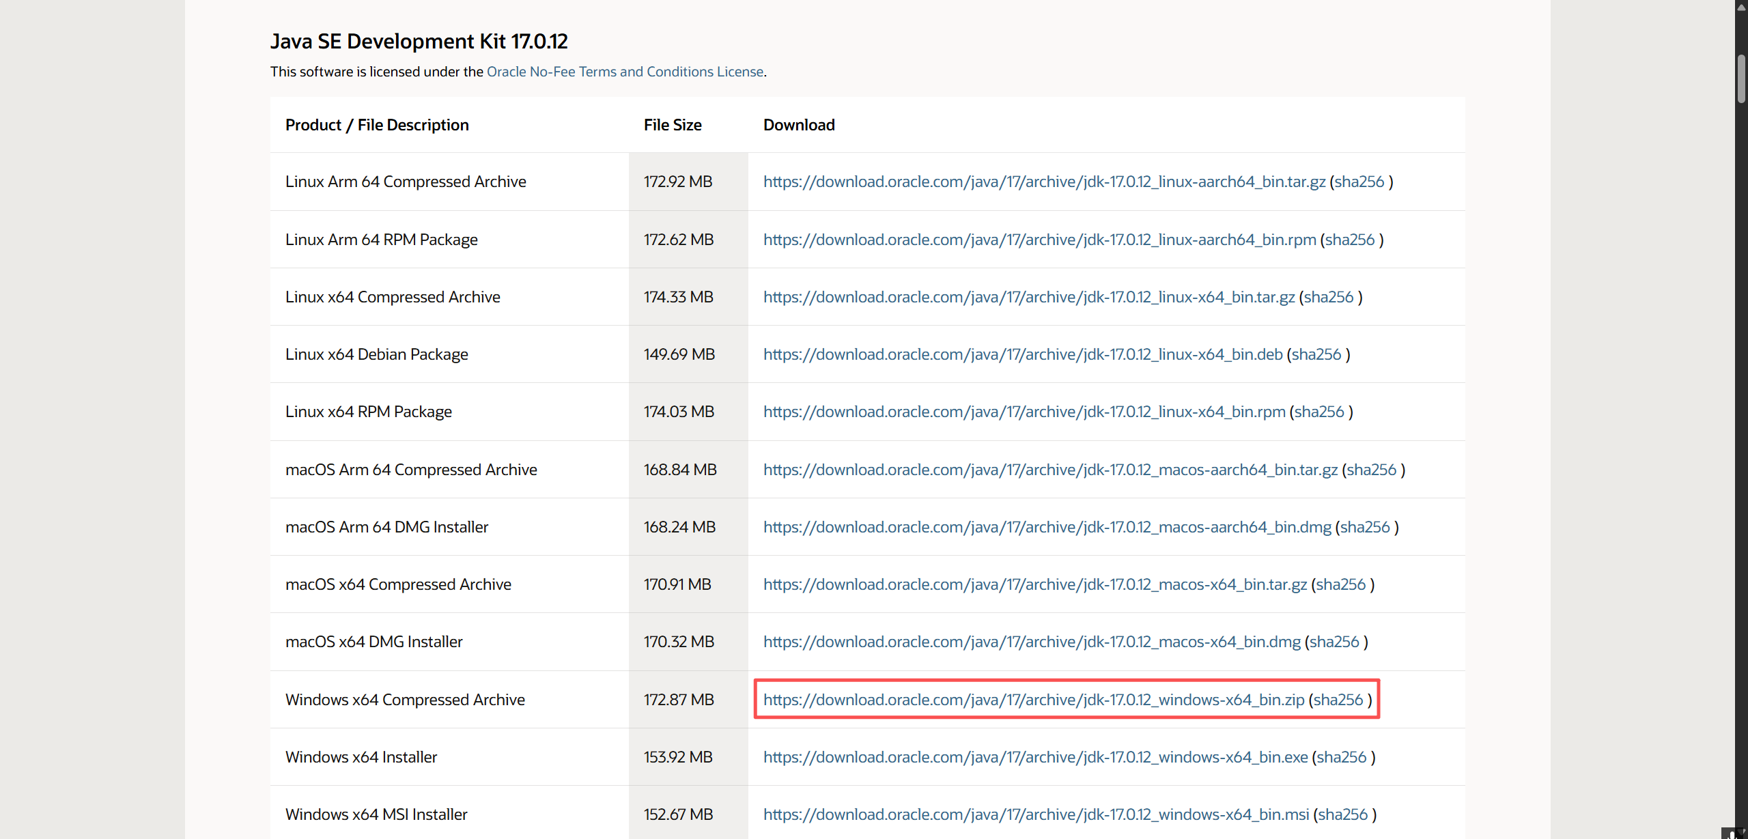Download the Linux x64 tar.gz archive
Viewport: 1748px width, 839px height.
point(1028,297)
